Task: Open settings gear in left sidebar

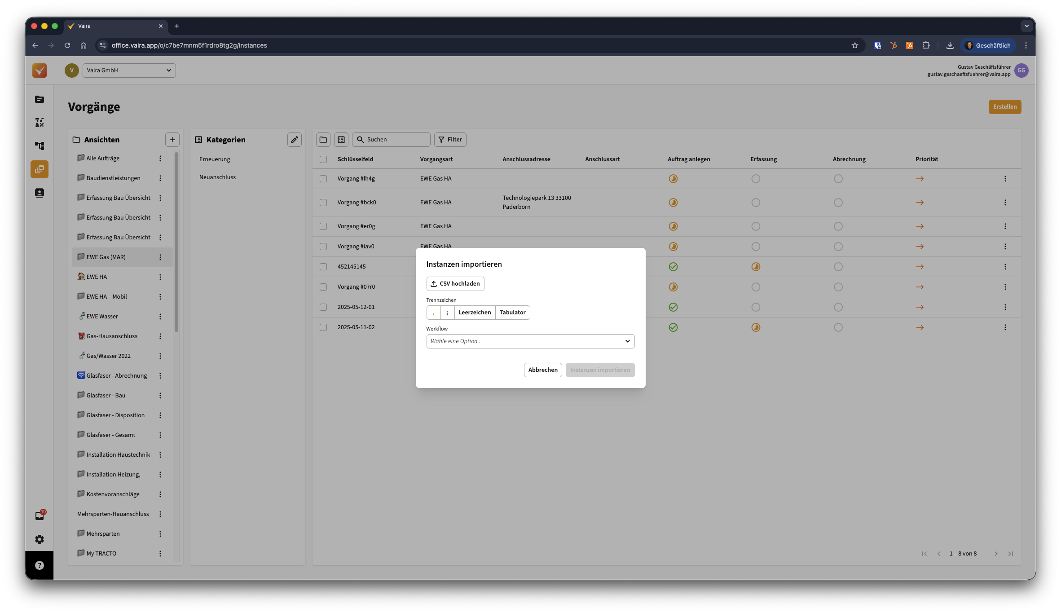Action: 40,539
